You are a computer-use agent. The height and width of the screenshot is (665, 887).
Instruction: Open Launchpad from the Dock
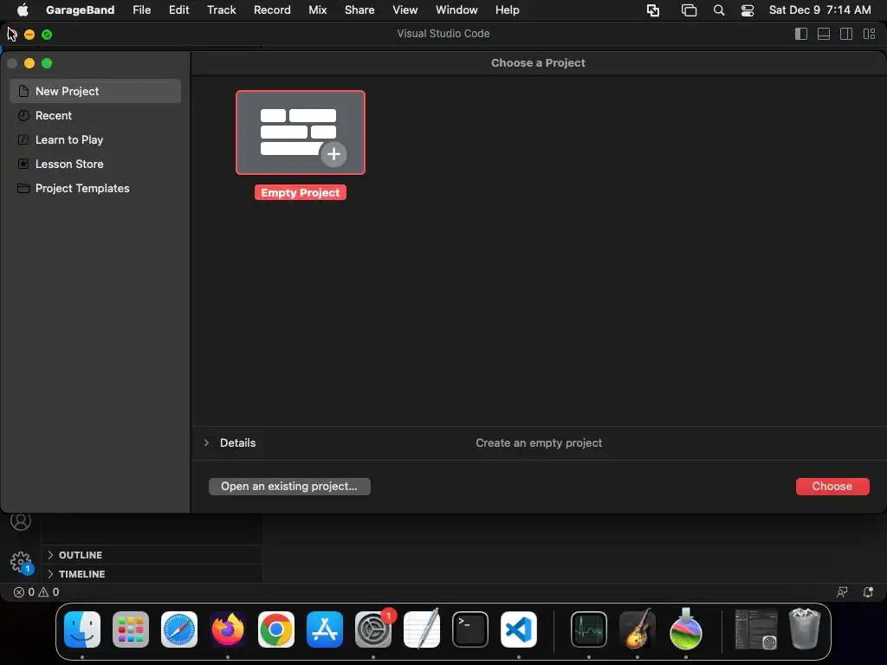click(x=131, y=630)
